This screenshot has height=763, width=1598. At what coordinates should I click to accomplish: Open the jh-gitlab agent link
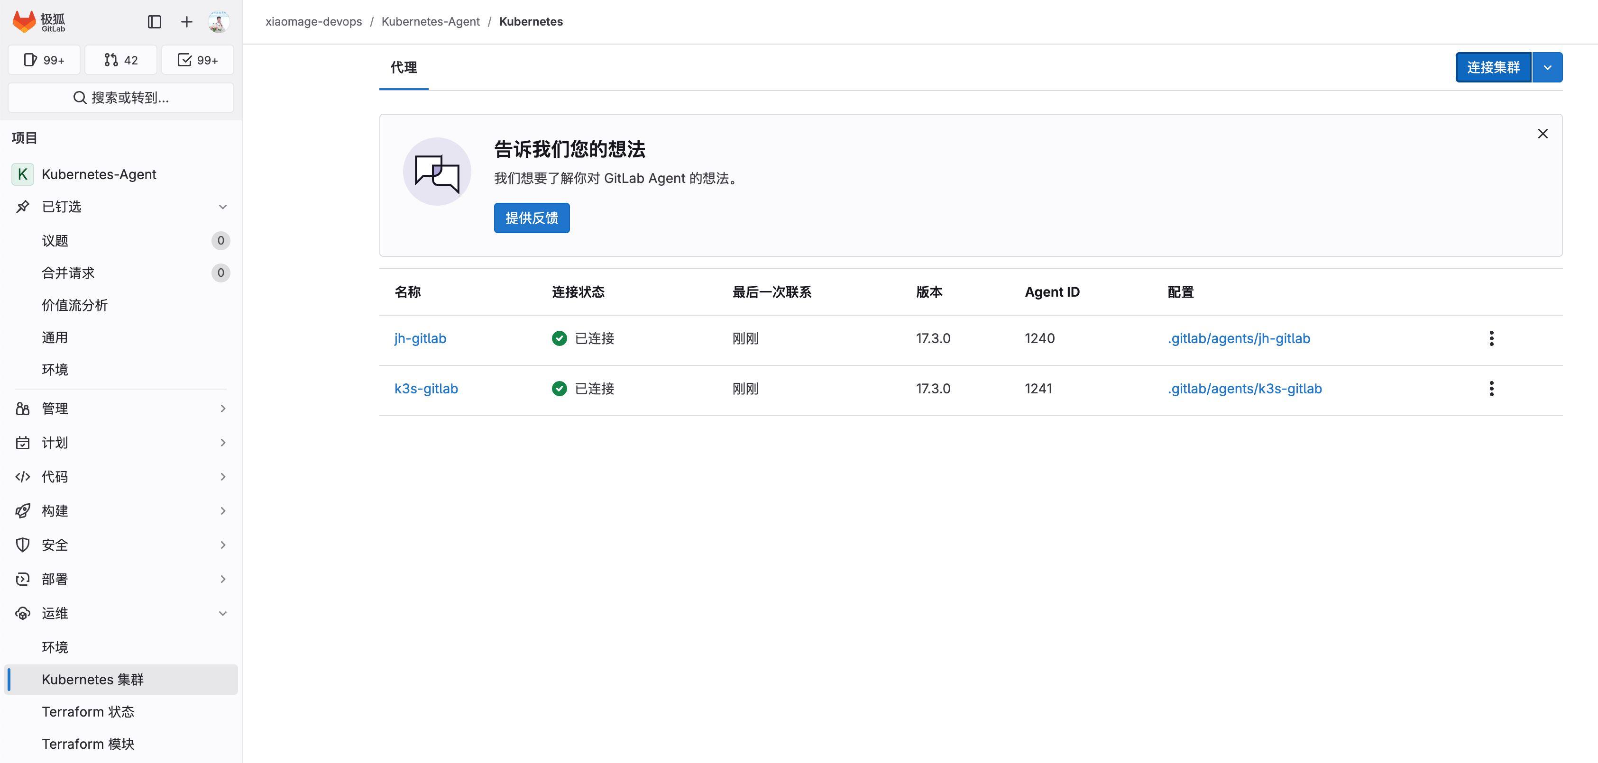pos(420,338)
